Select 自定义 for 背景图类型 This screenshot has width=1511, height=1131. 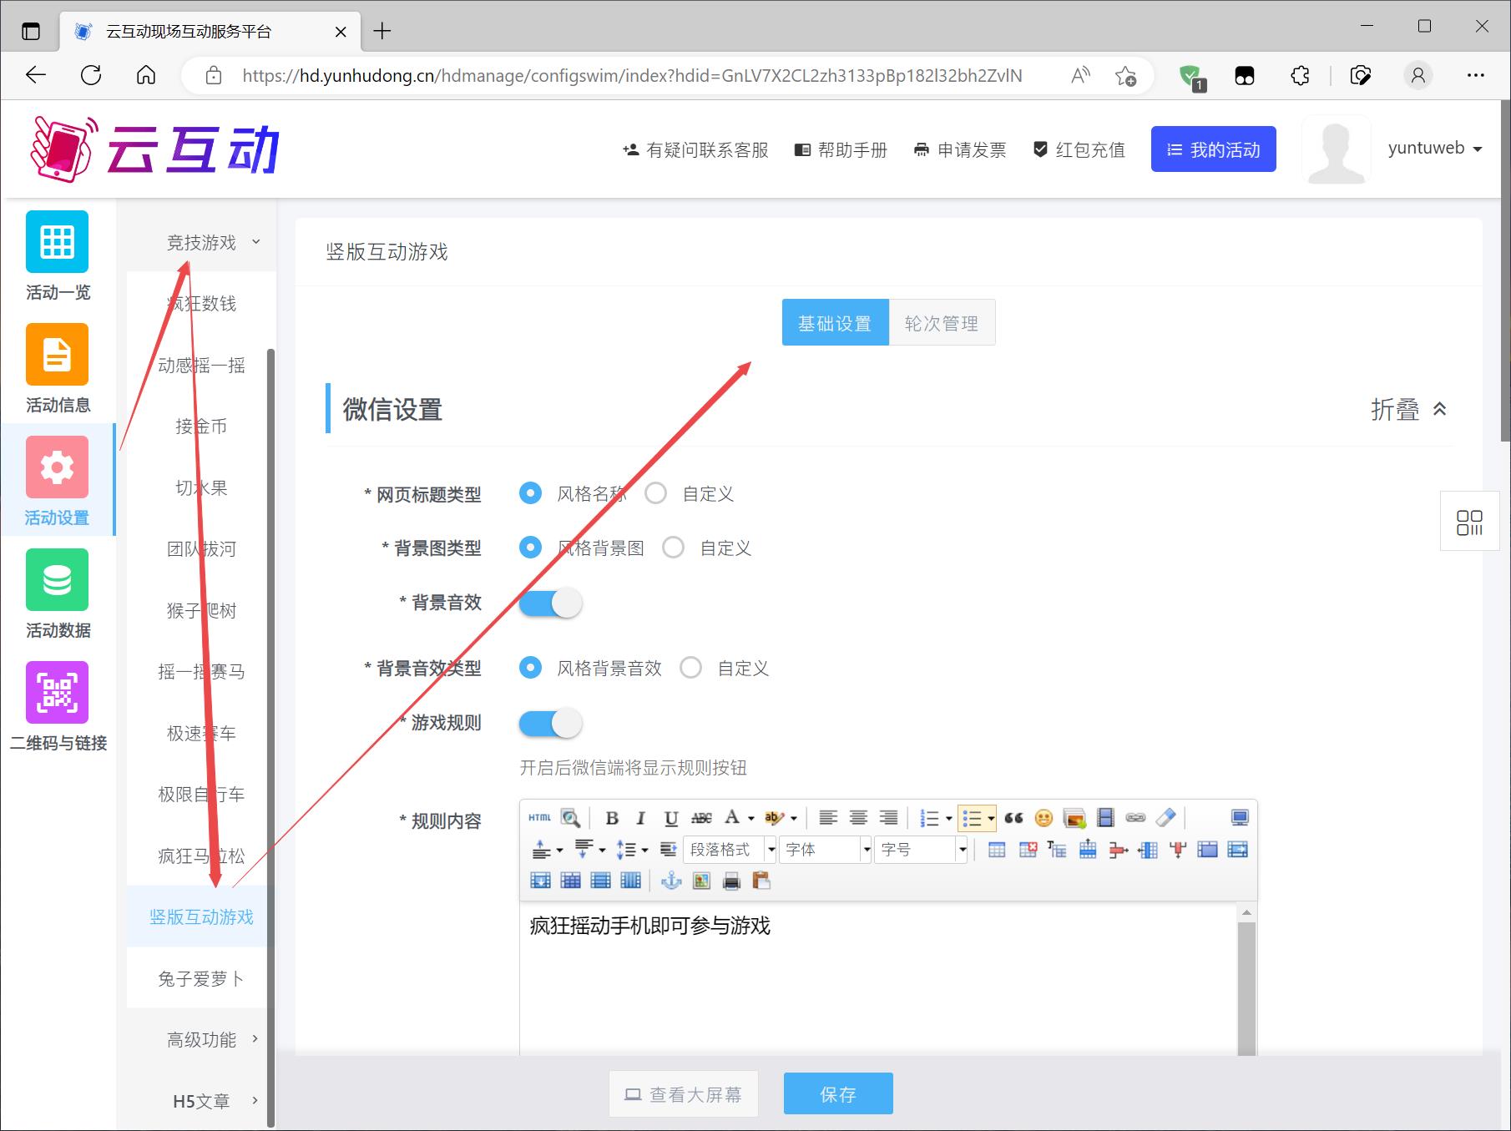pyautogui.click(x=674, y=548)
